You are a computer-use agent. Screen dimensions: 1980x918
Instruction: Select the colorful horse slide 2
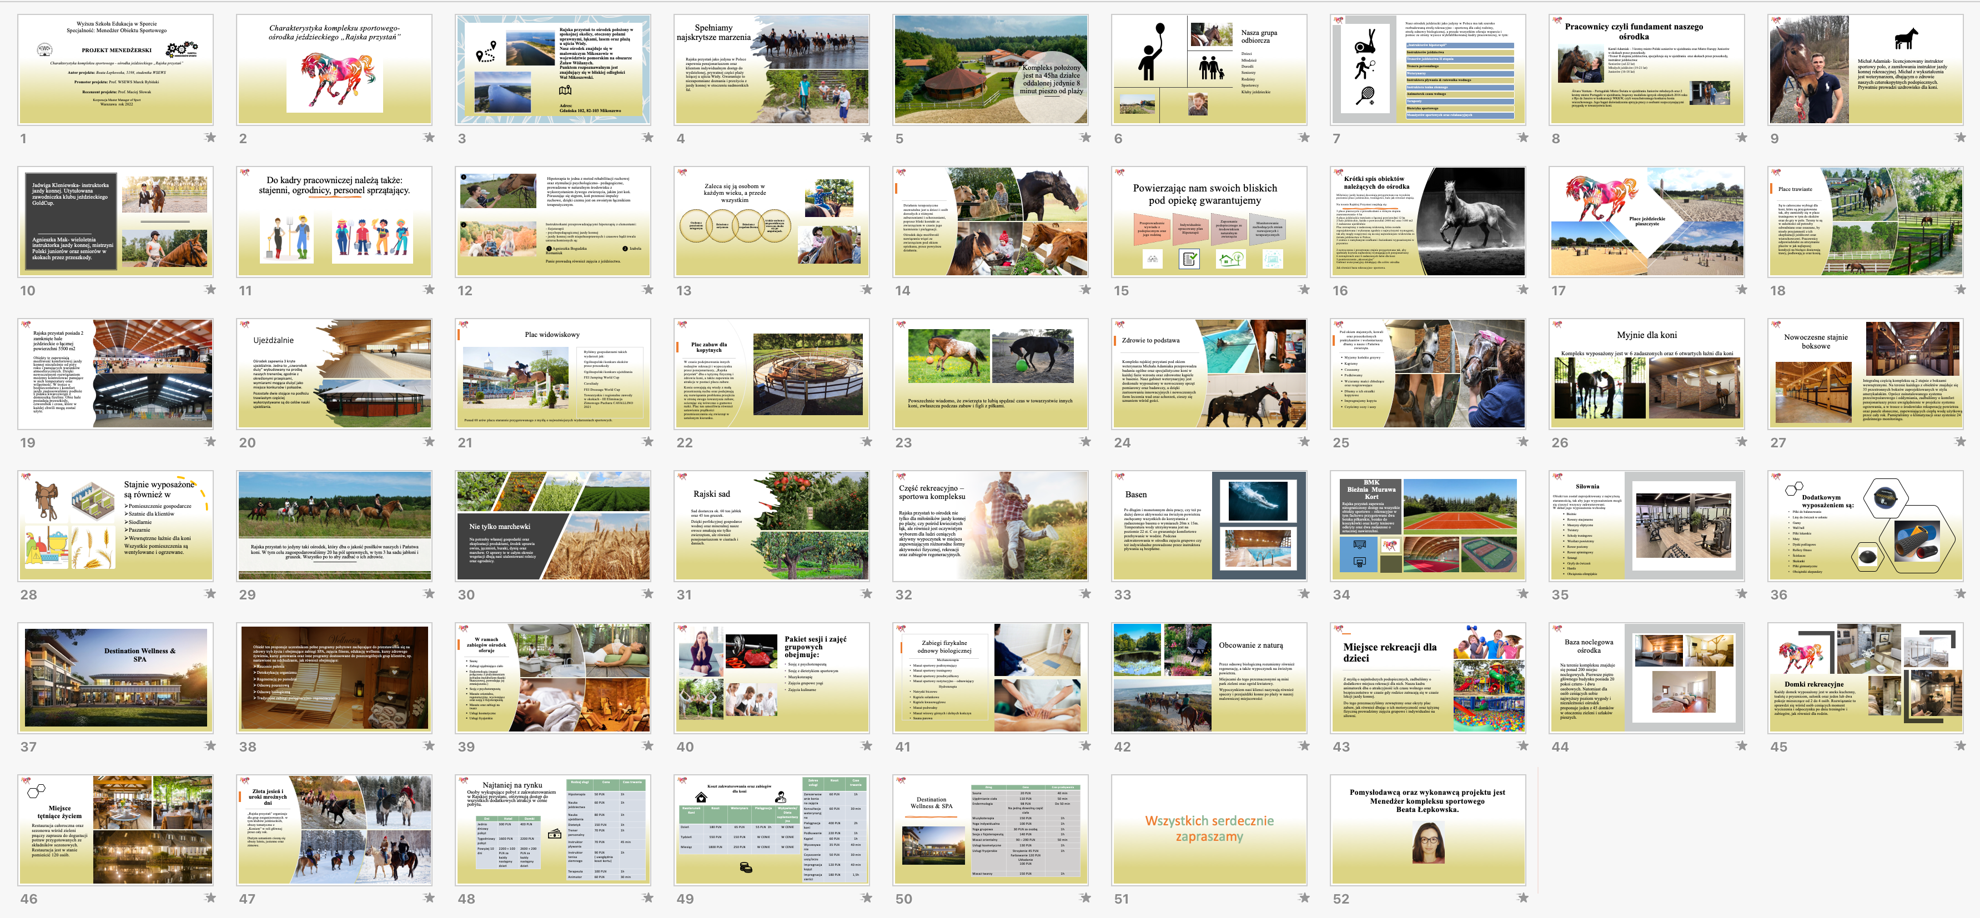coord(334,69)
